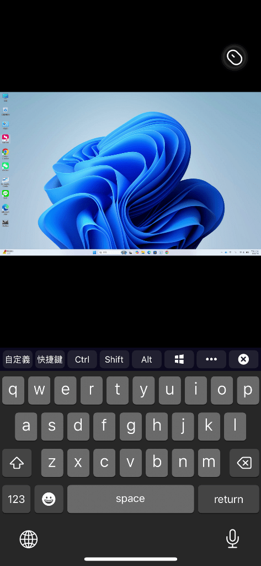Tap the k key
The height and width of the screenshot is (566, 261).
[x=209, y=426]
